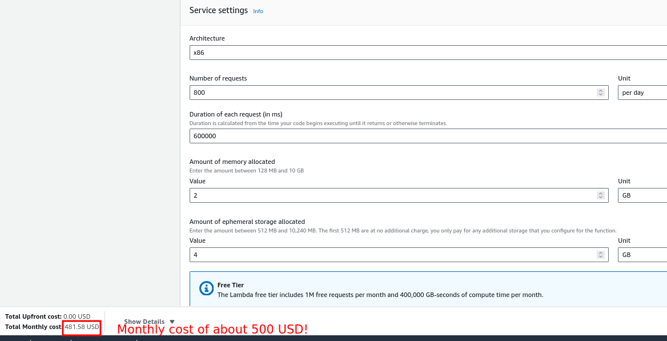Open the Architecture x86 dropdown
The height and width of the screenshot is (341, 667).
[x=428, y=53]
